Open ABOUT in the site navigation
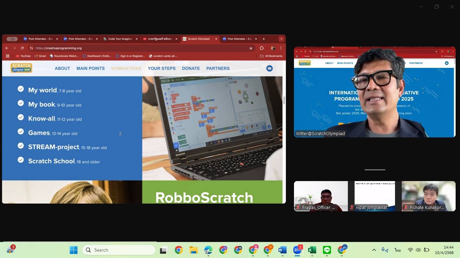Image resolution: width=460 pixels, height=258 pixels. click(62, 68)
